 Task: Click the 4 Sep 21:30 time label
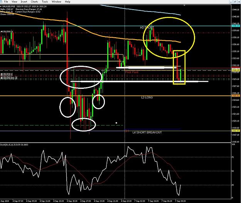pos(113,201)
